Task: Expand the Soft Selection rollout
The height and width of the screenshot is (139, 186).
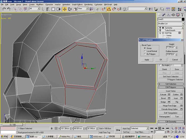Action: (171, 84)
